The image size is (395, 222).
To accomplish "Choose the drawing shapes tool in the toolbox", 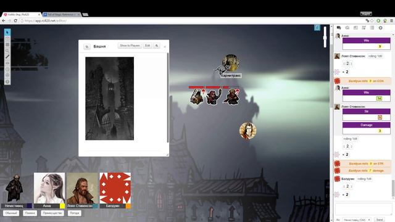I will coord(7,45).
